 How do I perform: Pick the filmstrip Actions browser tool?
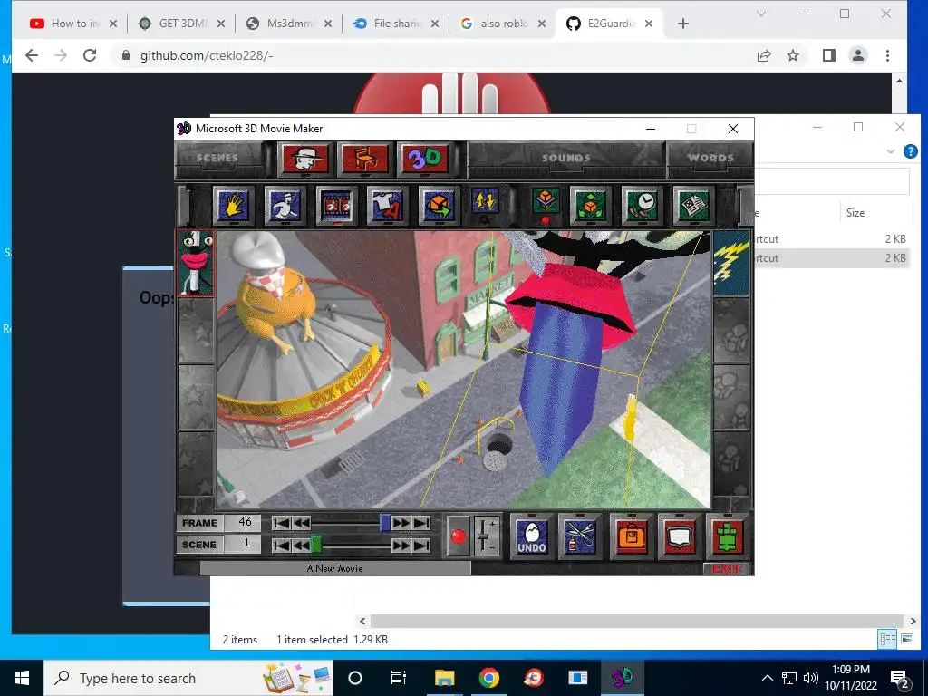pyautogui.click(x=336, y=205)
